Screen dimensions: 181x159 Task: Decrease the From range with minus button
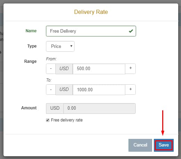pyautogui.click(x=51, y=69)
